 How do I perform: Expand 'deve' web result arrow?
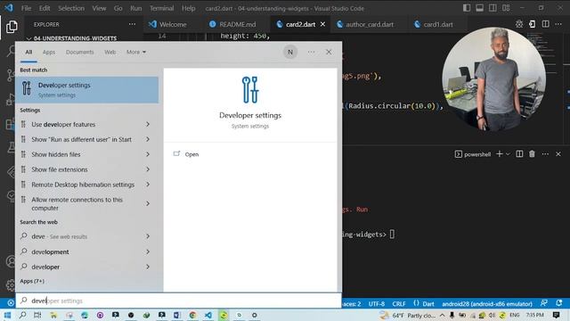(148, 236)
